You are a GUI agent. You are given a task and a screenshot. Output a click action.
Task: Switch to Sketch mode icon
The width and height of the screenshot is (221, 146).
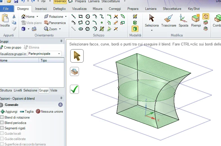135,16
